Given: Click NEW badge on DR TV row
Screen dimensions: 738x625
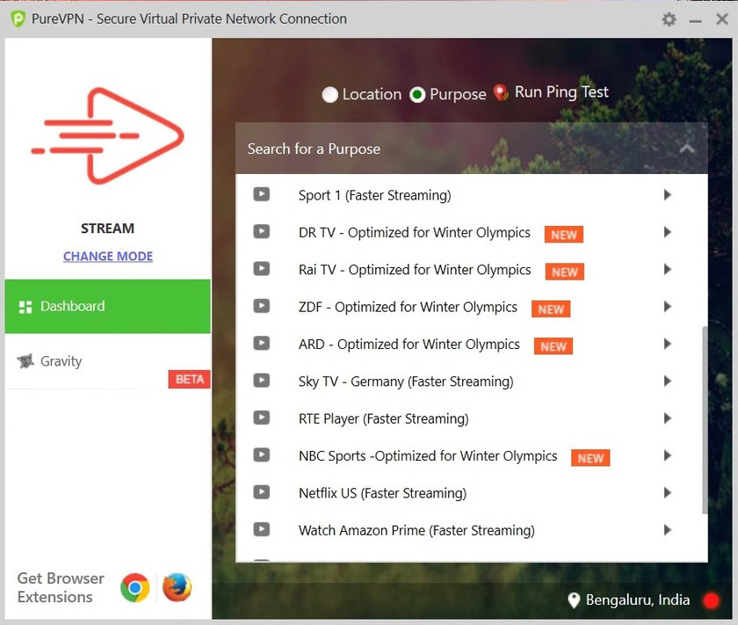Looking at the screenshot, I should click(x=563, y=234).
